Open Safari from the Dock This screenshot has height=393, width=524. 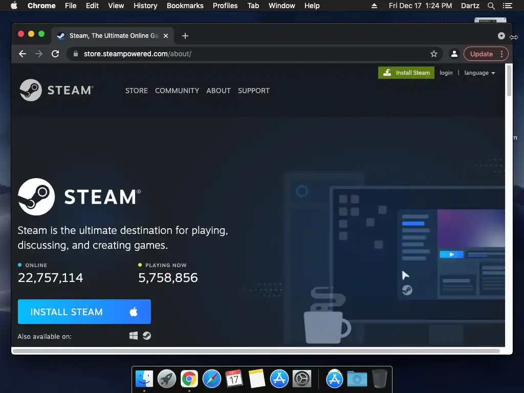(212, 379)
